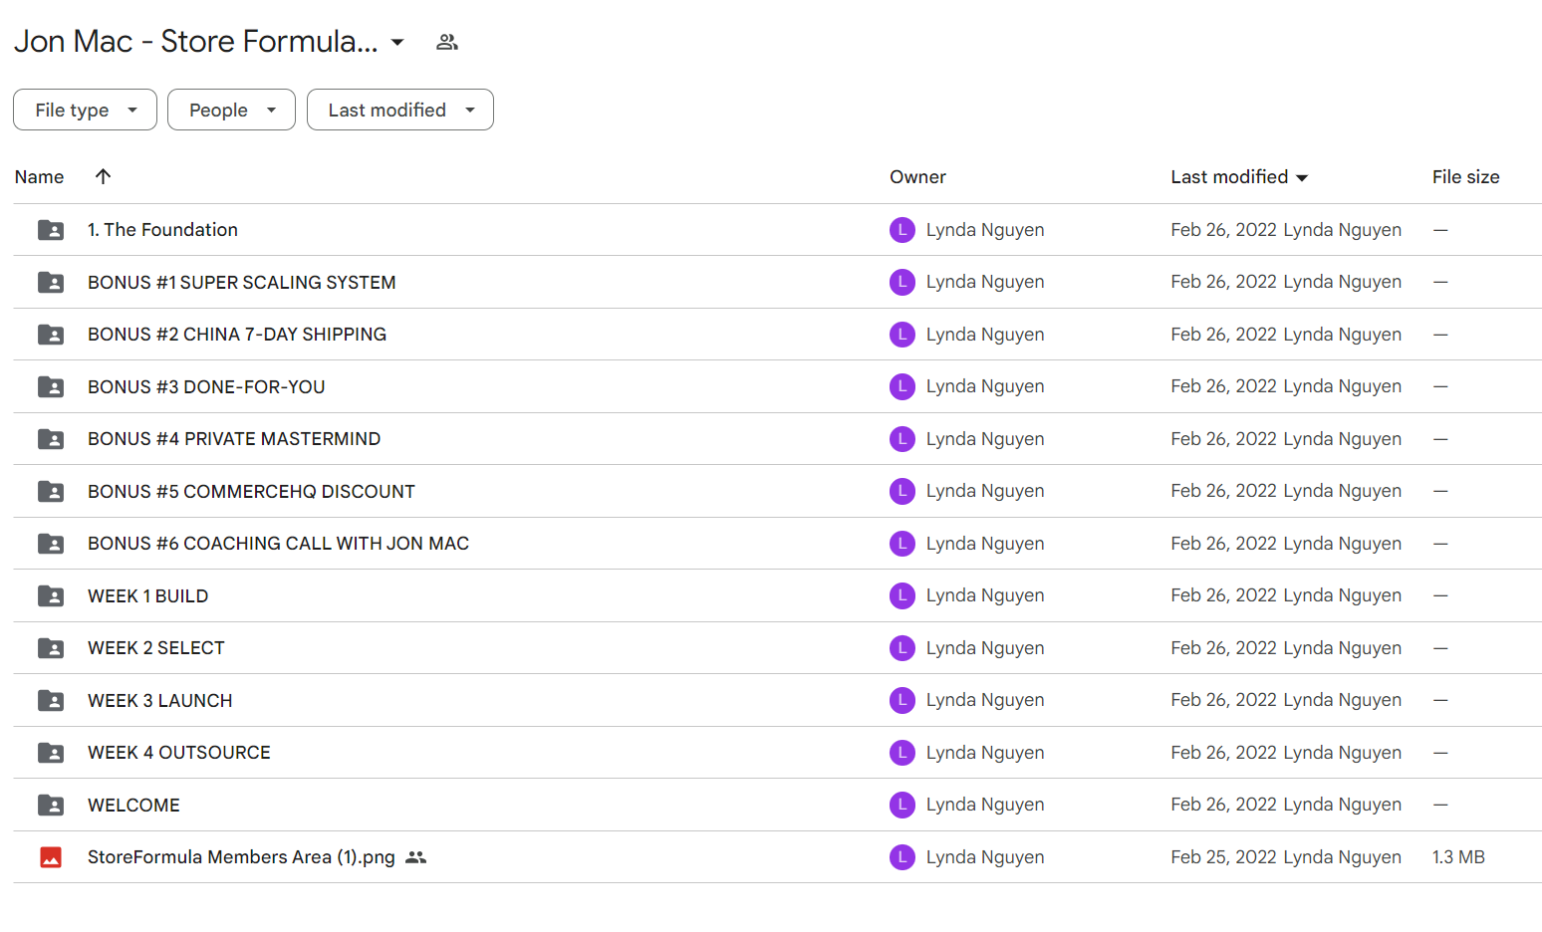
Task: Select BONUS #5 COMMERCEHQ DISCOUNT
Action: (x=251, y=492)
